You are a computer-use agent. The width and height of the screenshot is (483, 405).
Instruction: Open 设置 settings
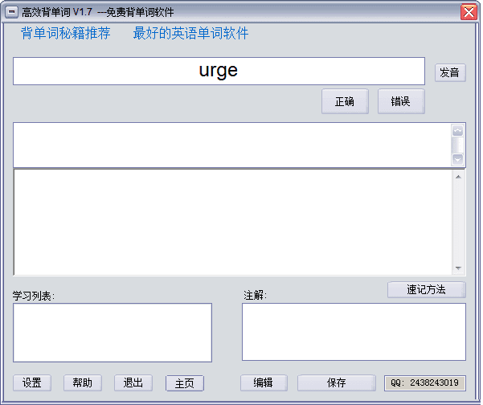[32, 382]
